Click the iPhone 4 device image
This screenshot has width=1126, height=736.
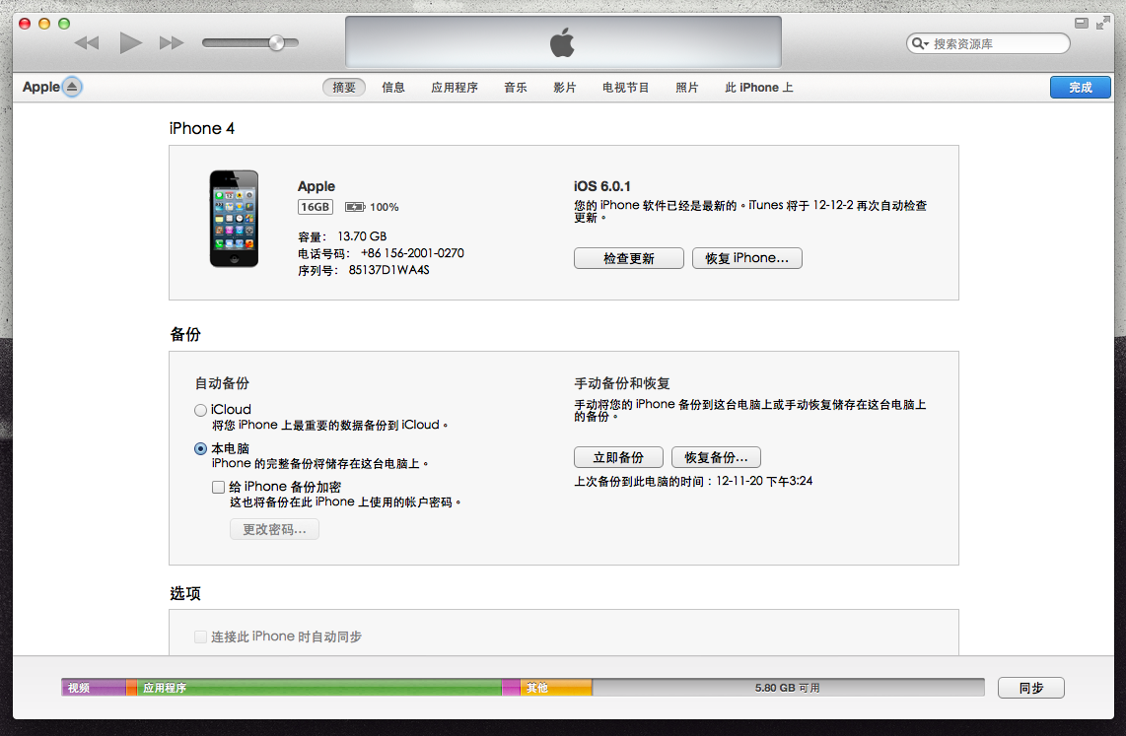[x=234, y=219]
